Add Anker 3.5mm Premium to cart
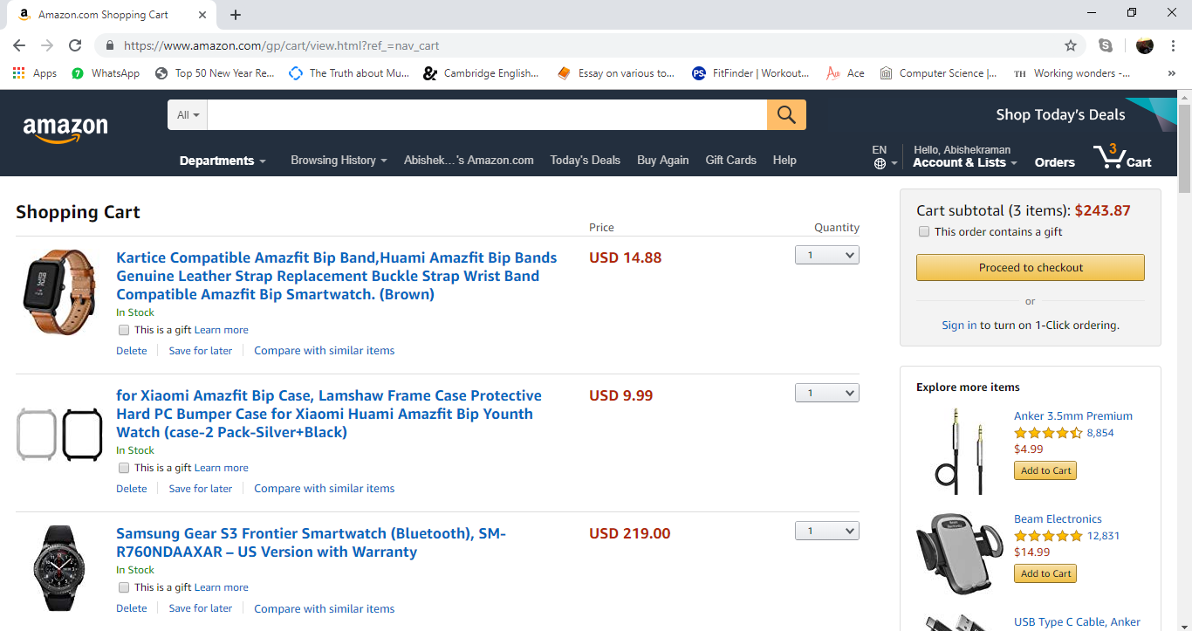 pyautogui.click(x=1045, y=470)
